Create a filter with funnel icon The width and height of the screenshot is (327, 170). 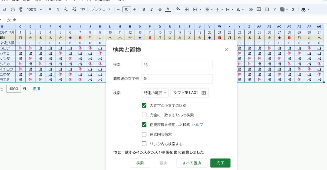pos(275,9)
